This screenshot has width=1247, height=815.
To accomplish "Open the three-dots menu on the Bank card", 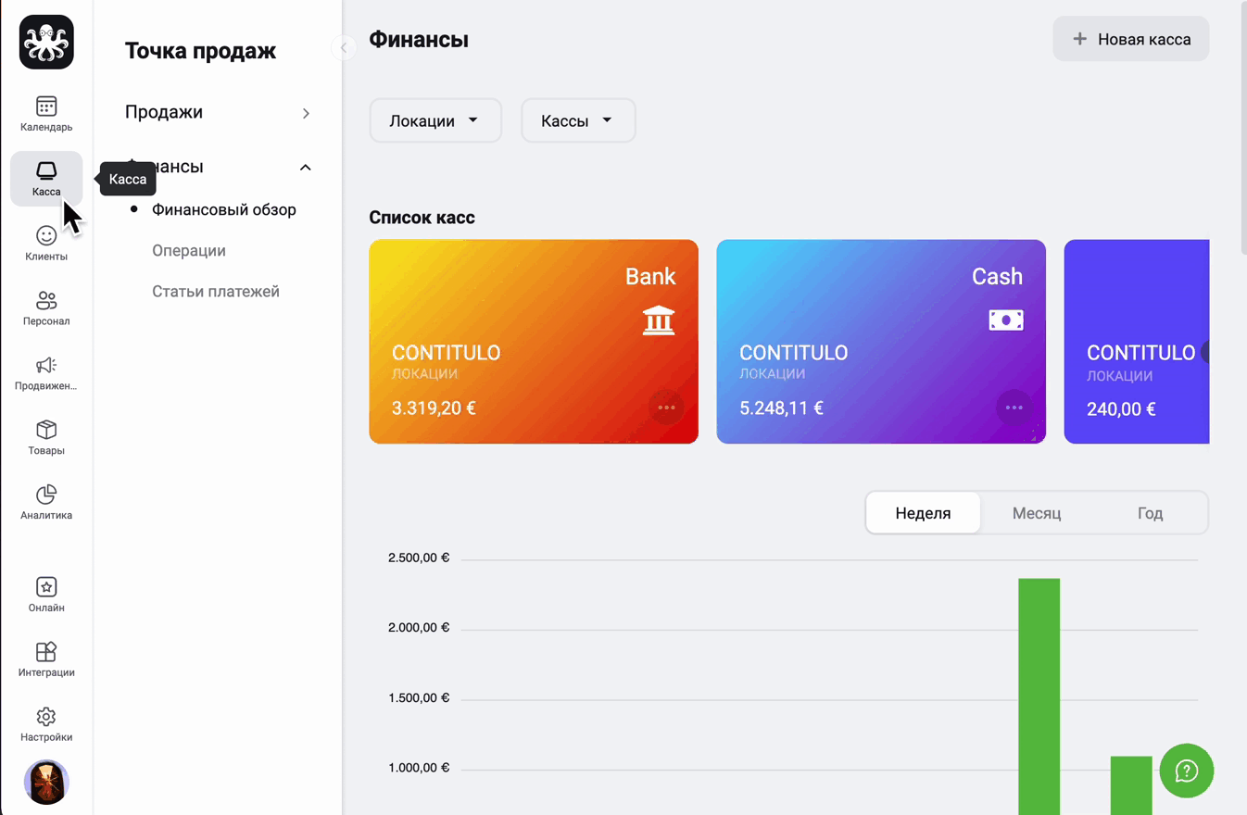I will [666, 407].
